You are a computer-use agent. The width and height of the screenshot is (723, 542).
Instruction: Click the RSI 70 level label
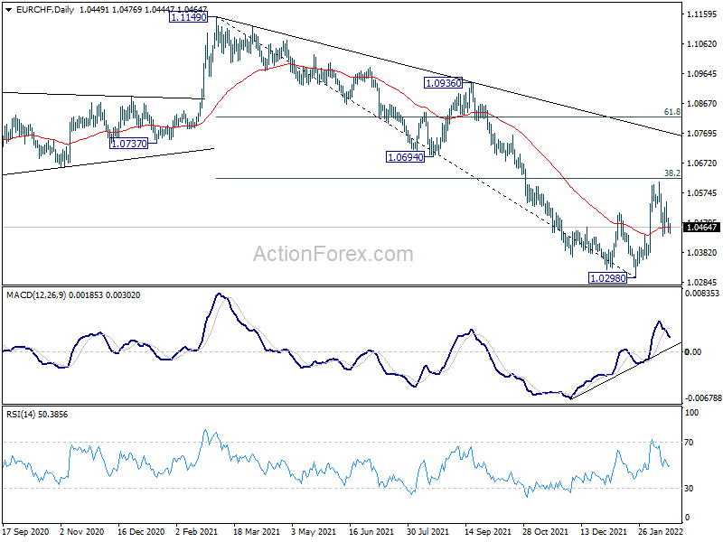(x=689, y=443)
